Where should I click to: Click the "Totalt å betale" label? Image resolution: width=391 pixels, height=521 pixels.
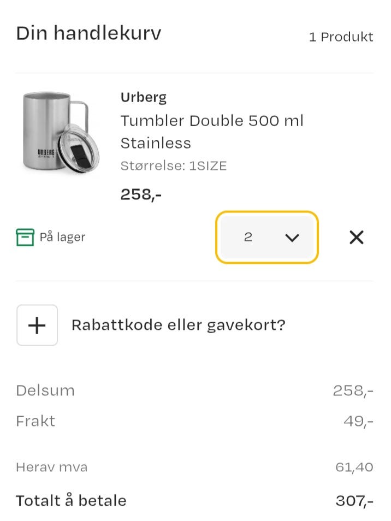71,500
